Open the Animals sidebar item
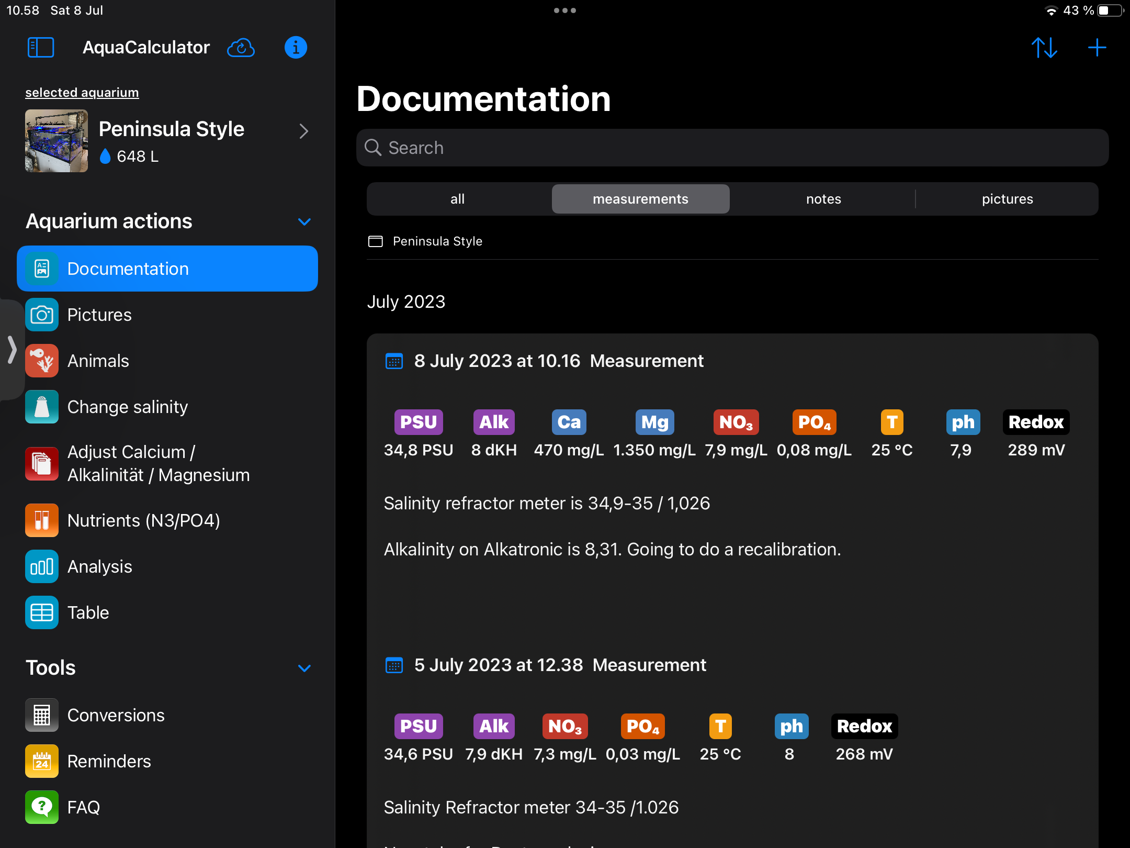Screen dimensions: 1130x848 click(x=98, y=361)
